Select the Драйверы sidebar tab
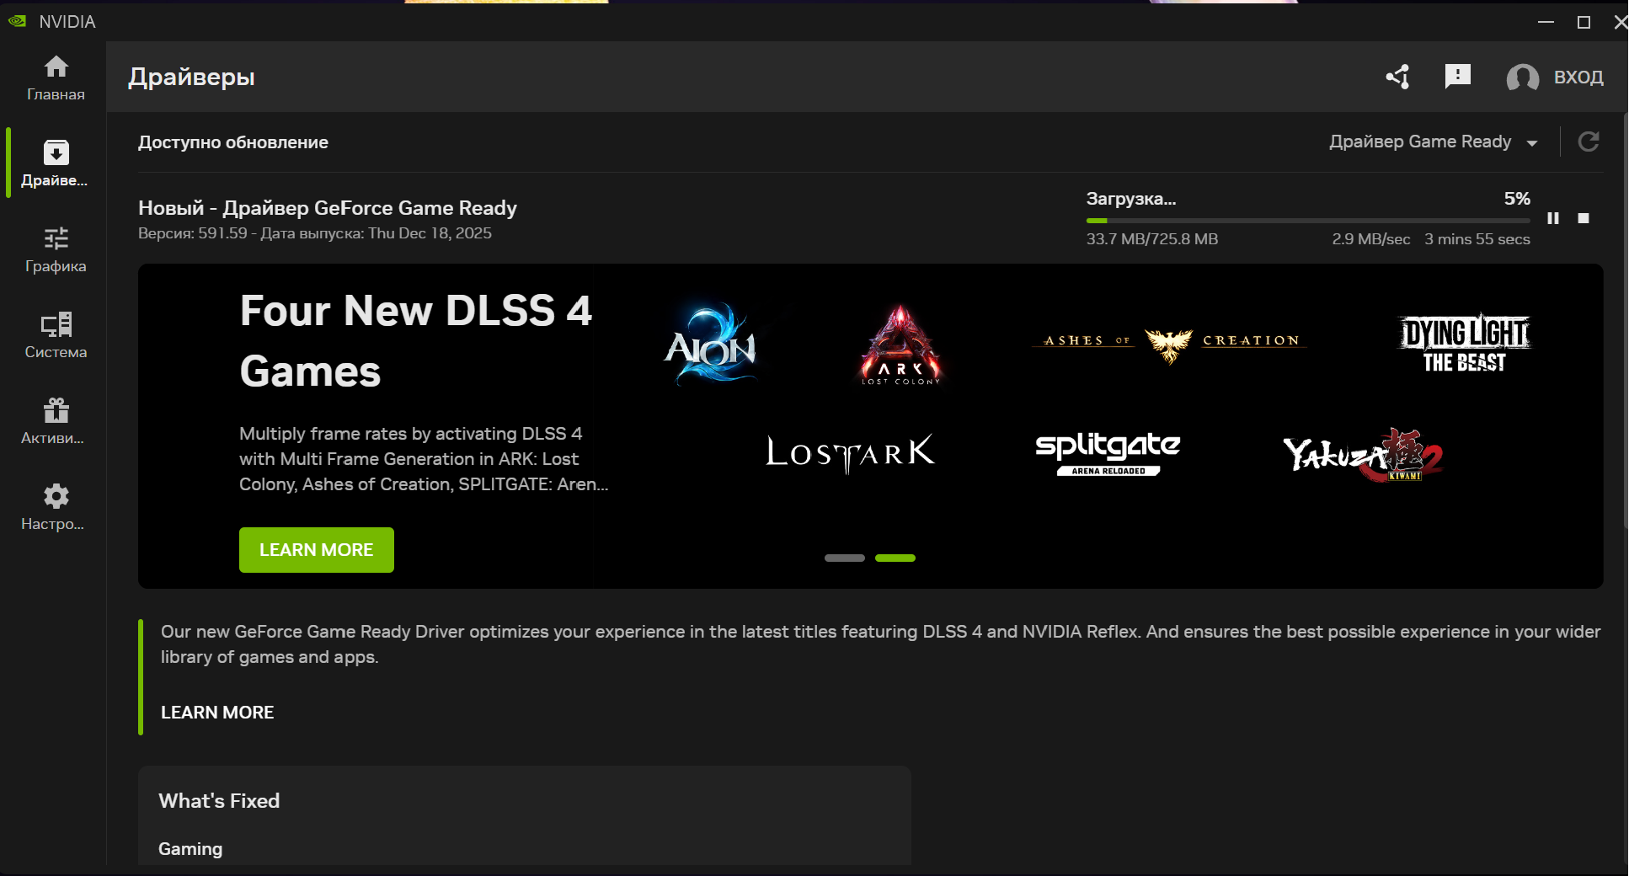 (x=56, y=163)
